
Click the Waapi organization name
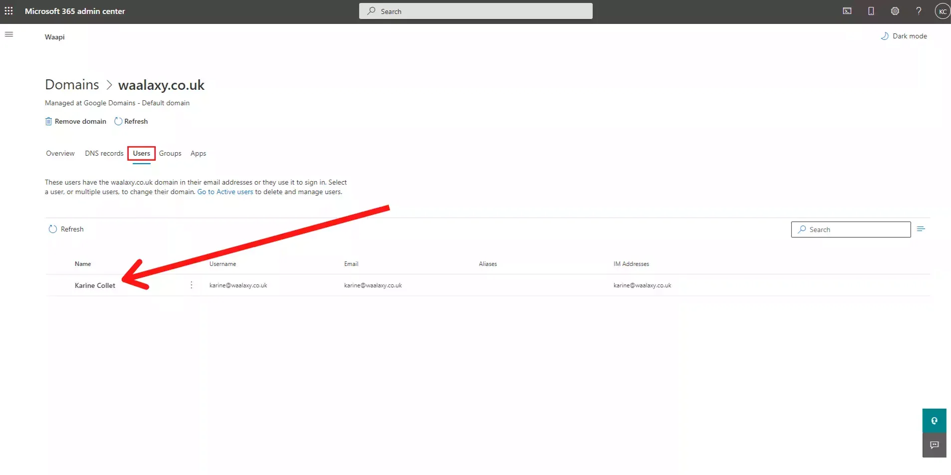pyautogui.click(x=55, y=37)
